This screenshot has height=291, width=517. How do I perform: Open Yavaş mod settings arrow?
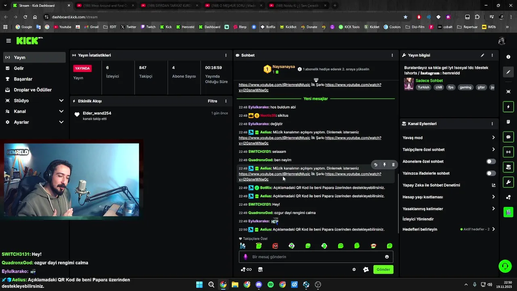[493, 138]
